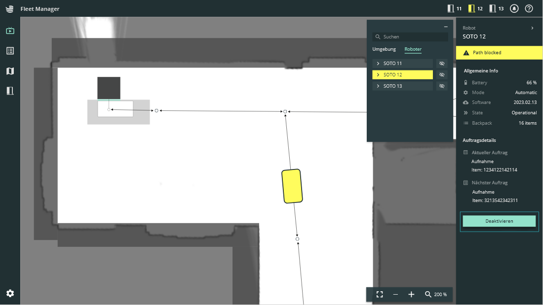Image resolution: width=543 pixels, height=305 pixels.
Task: Open the help question mark icon
Action: [529, 9]
